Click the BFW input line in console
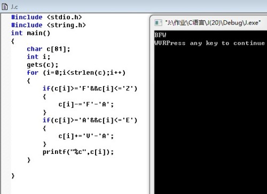 tap(160, 35)
